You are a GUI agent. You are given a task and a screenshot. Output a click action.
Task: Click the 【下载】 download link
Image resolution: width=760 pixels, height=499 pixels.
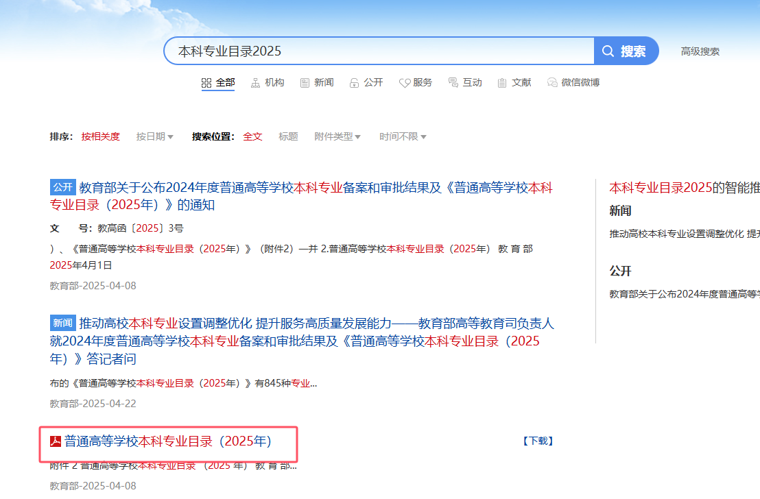tap(537, 441)
